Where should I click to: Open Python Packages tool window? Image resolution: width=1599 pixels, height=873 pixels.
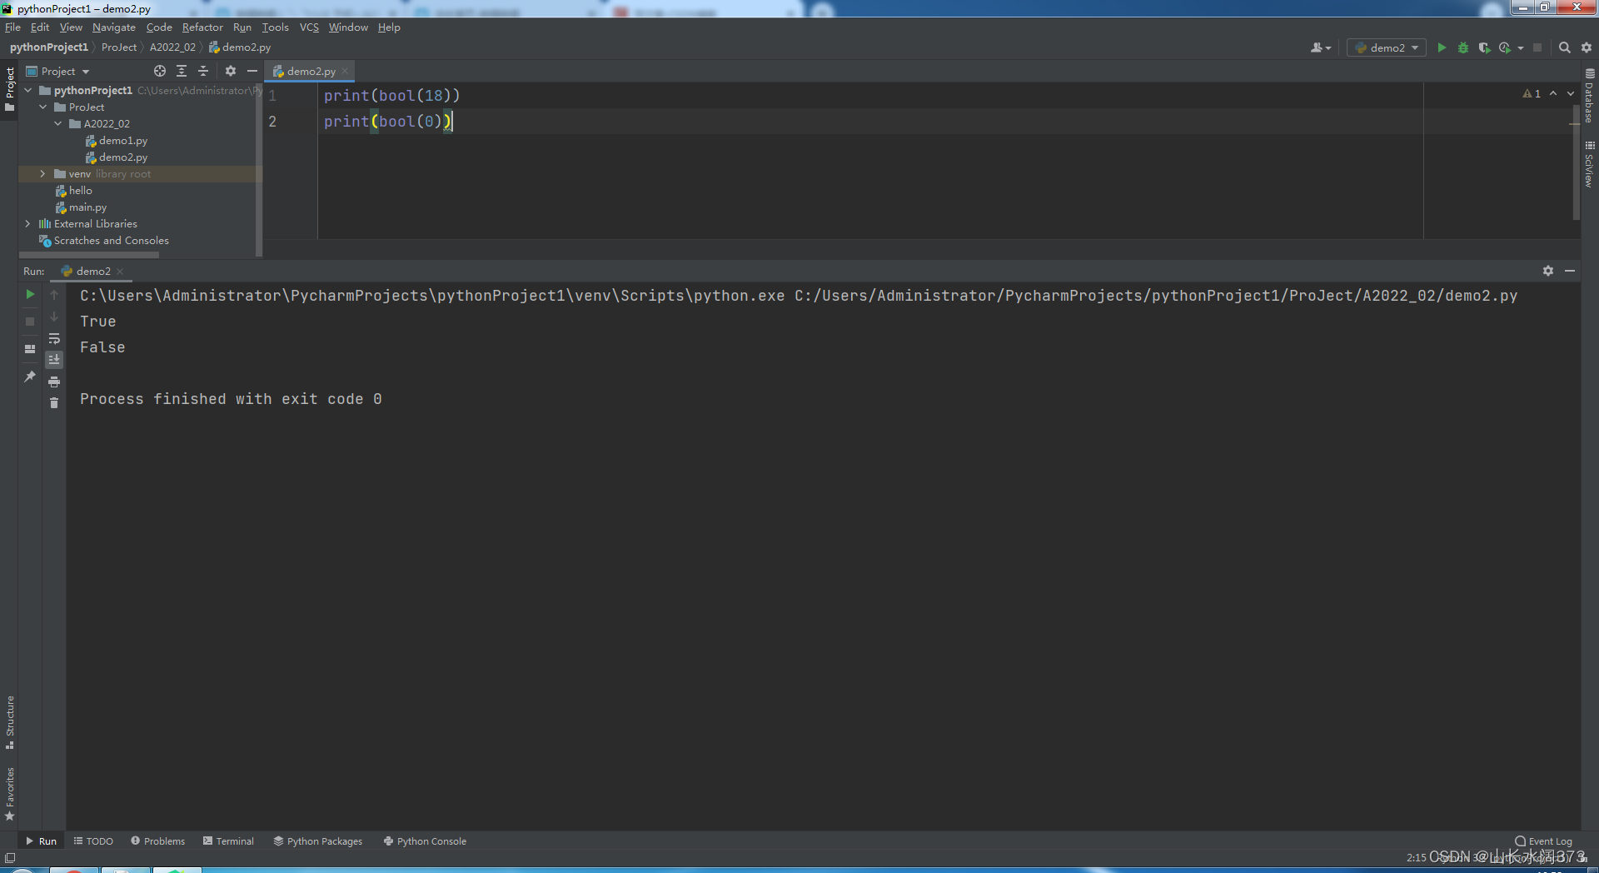pyautogui.click(x=317, y=841)
